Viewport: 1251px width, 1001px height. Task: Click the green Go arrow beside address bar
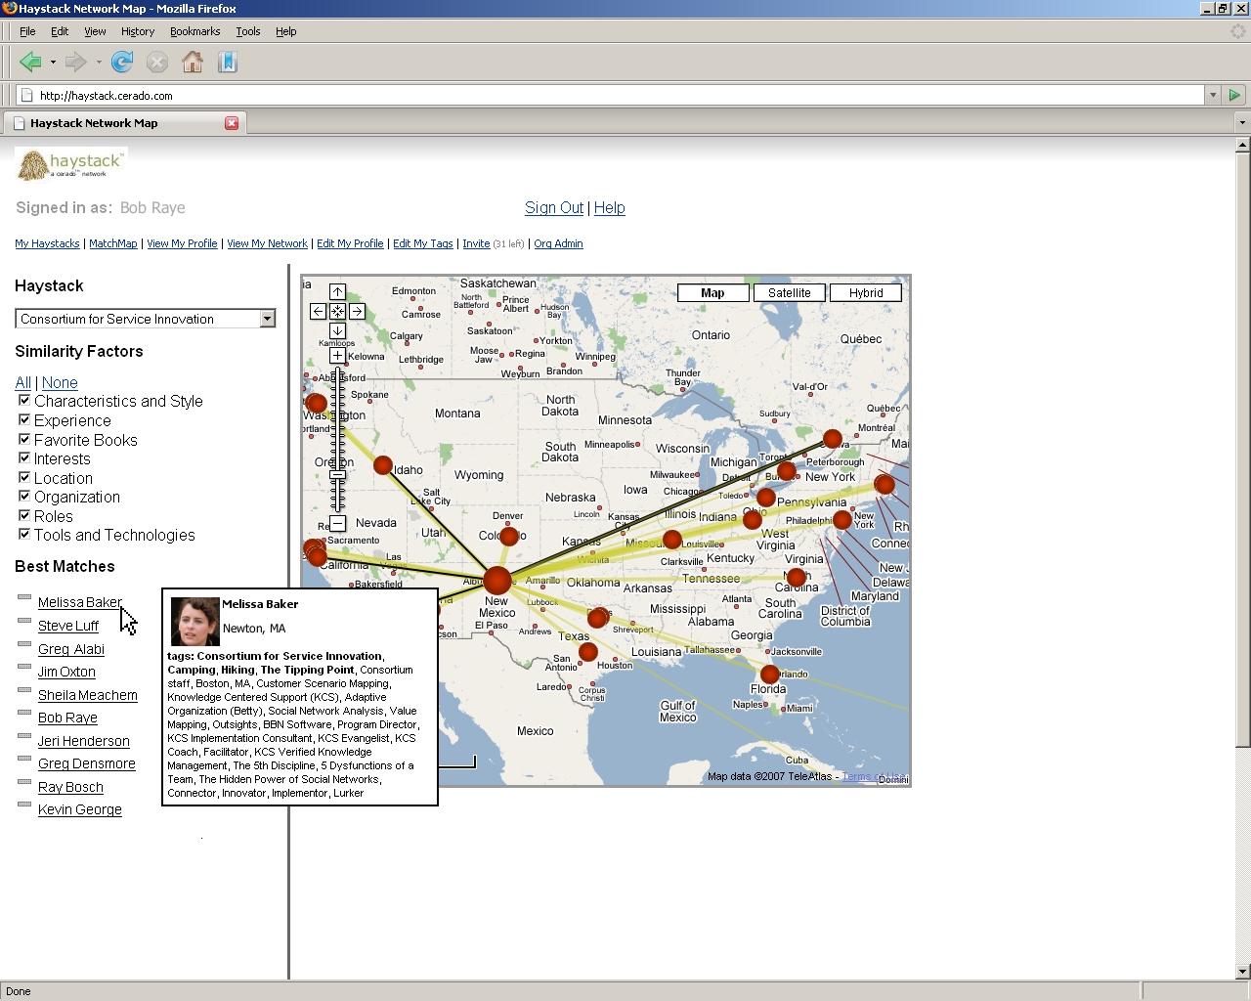pos(1234,95)
